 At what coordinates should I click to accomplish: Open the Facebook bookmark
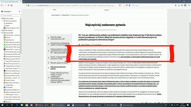click(8, 87)
